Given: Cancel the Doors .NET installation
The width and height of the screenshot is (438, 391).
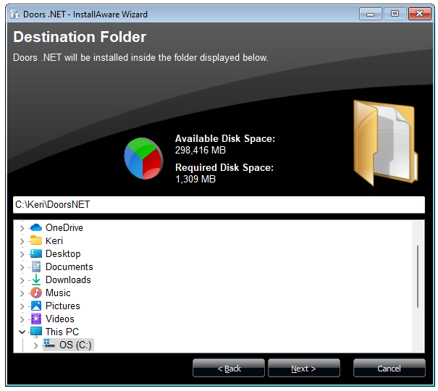Looking at the screenshot, I should (x=389, y=369).
